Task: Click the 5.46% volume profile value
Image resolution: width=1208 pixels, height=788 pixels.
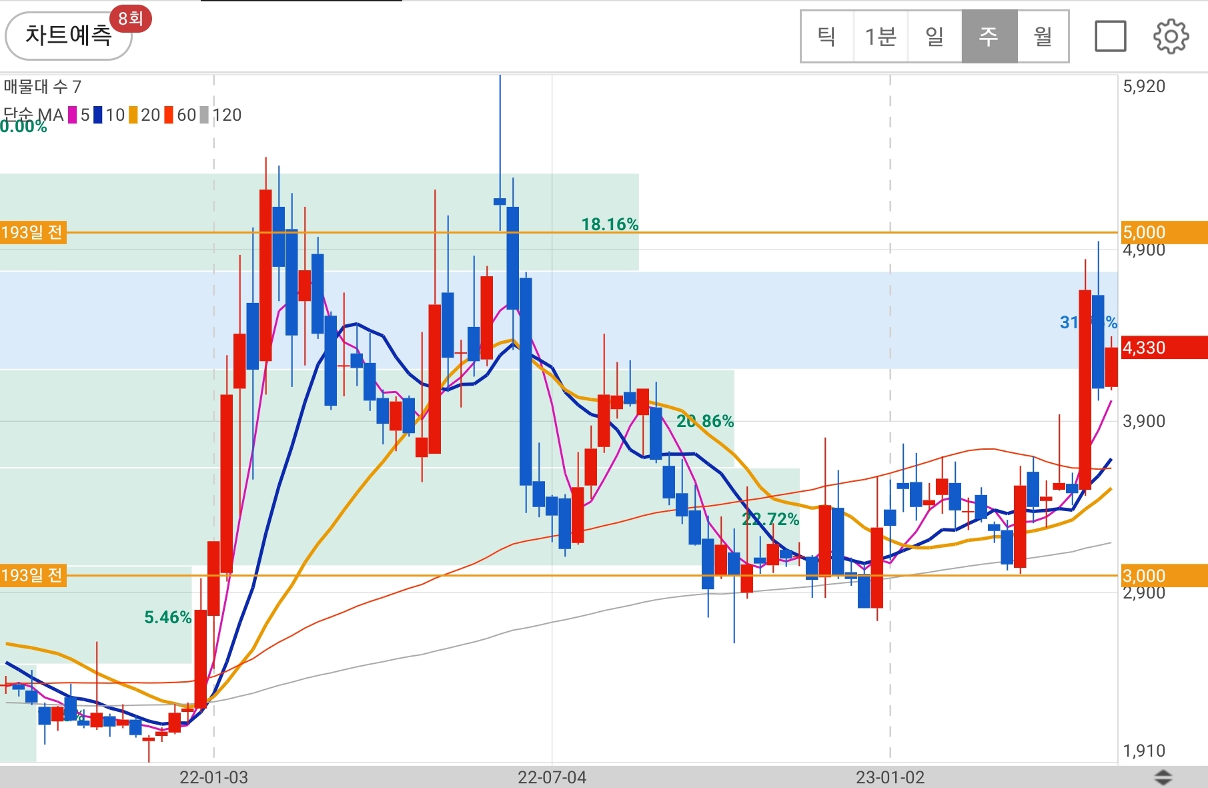Action: (x=168, y=617)
